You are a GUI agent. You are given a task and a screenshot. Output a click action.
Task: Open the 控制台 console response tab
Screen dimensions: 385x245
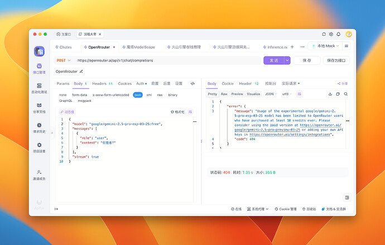[270, 84]
